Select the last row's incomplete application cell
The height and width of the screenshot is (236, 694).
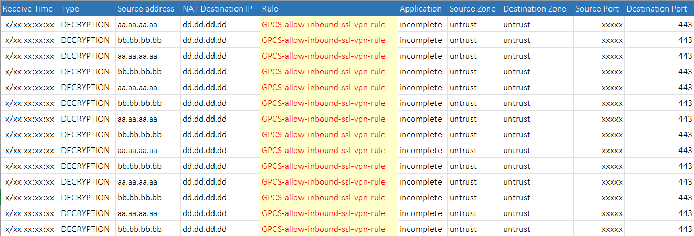(421, 229)
